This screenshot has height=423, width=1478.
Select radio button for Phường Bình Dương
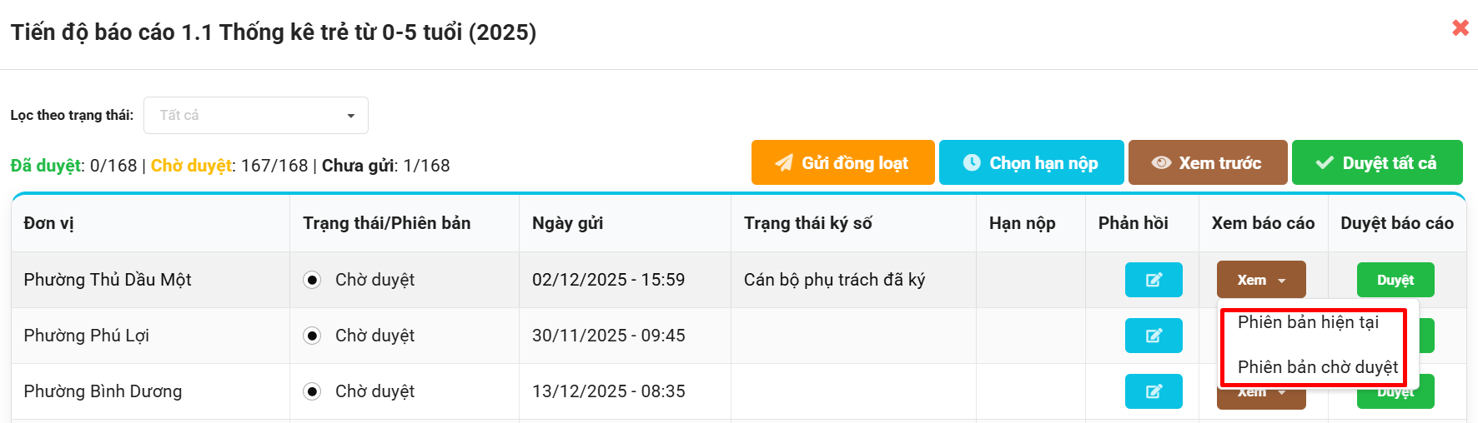pos(312,391)
